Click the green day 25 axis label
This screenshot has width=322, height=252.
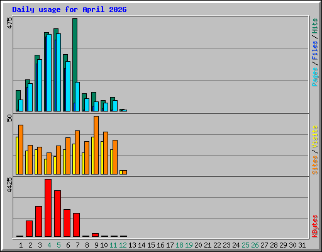(245, 245)
